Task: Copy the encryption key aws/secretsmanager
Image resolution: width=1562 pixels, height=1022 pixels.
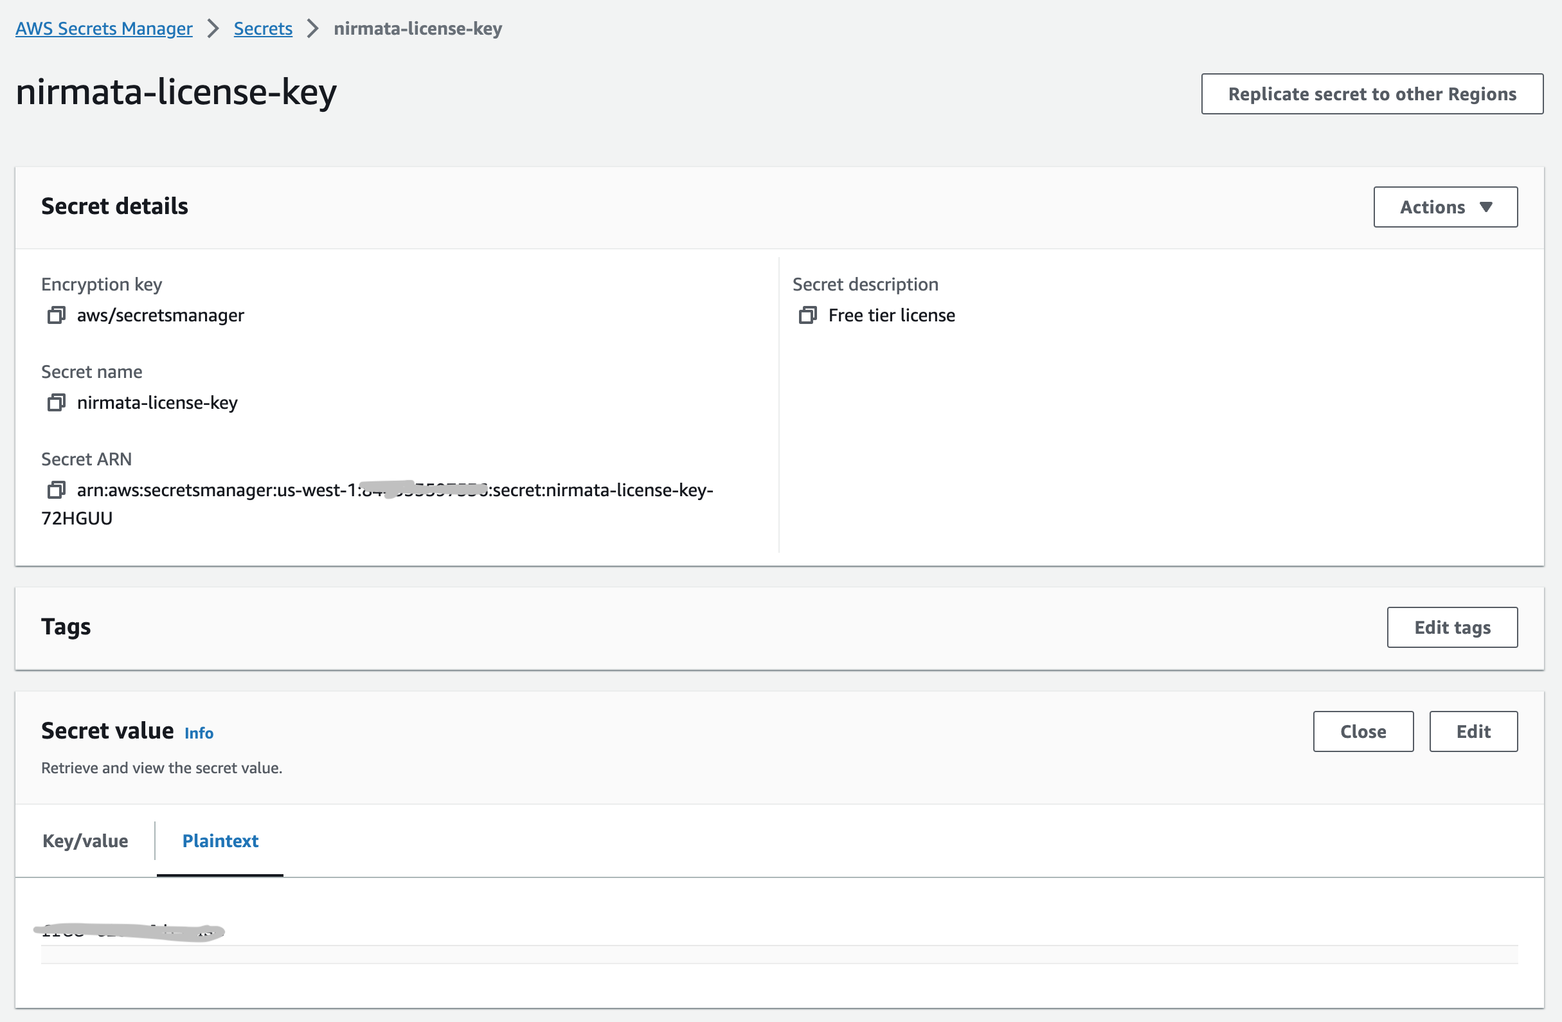Action: click(x=57, y=315)
